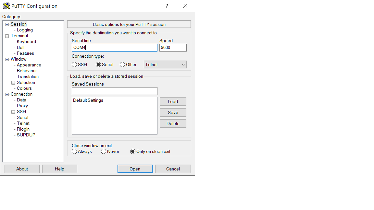The height and width of the screenshot is (210, 374).
Task: Open the Features settings category
Action: click(x=25, y=53)
